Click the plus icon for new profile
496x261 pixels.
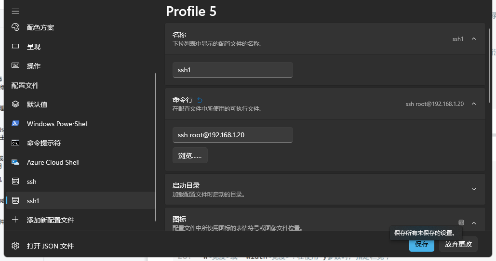pos(15,220)
